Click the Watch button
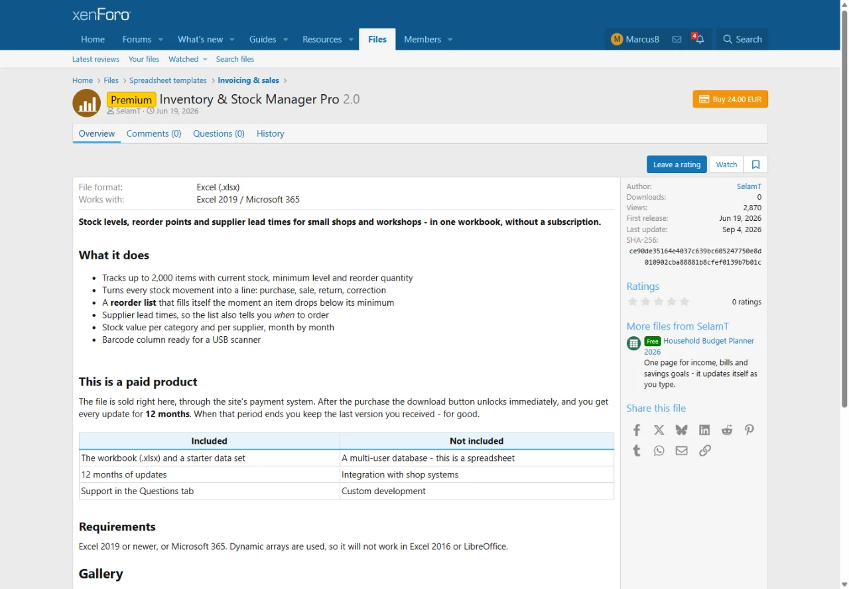 726,164
